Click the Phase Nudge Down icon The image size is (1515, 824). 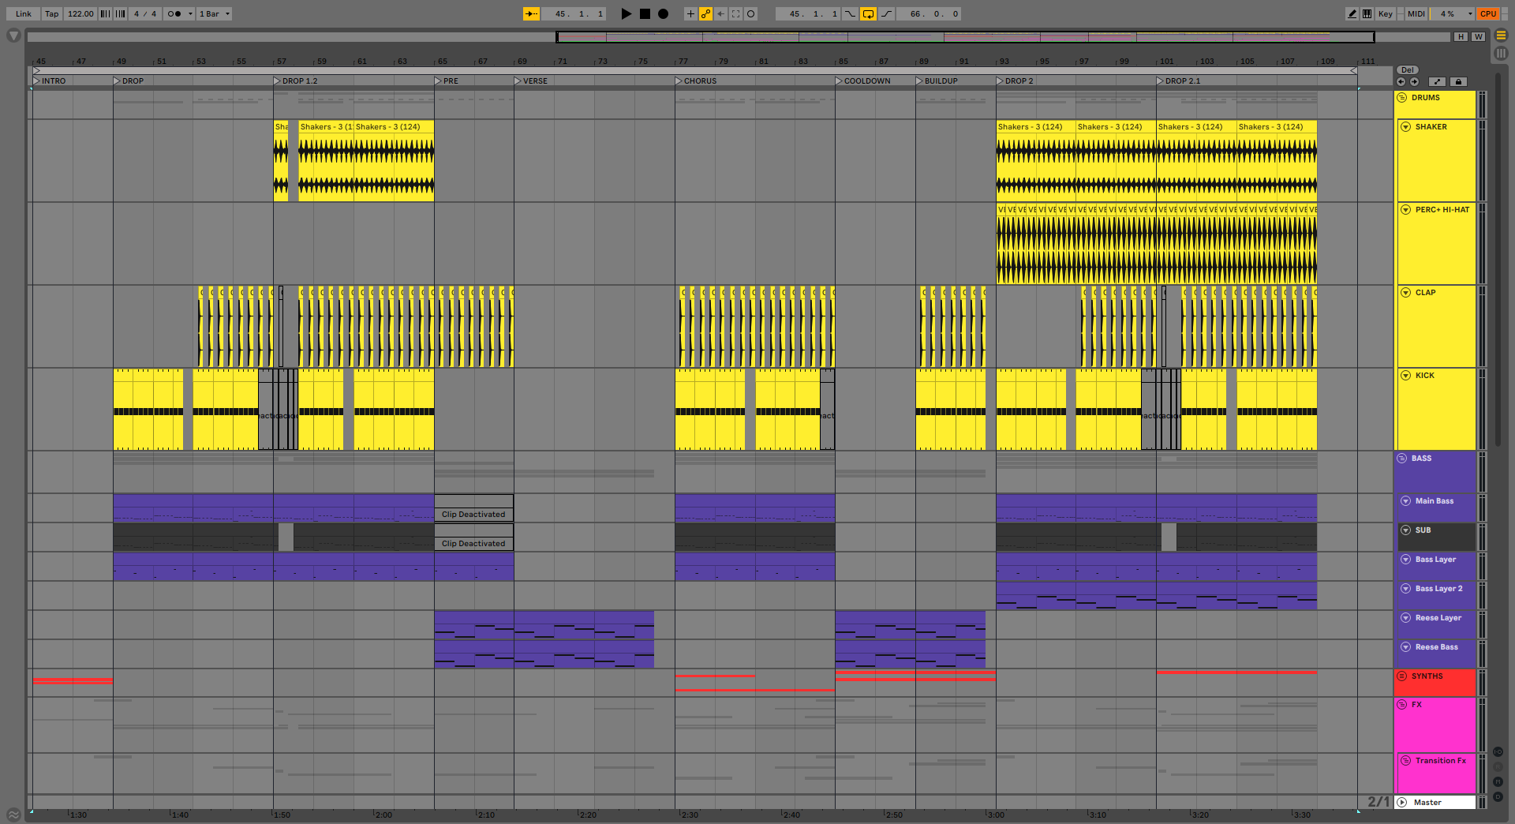coord(105,13)
